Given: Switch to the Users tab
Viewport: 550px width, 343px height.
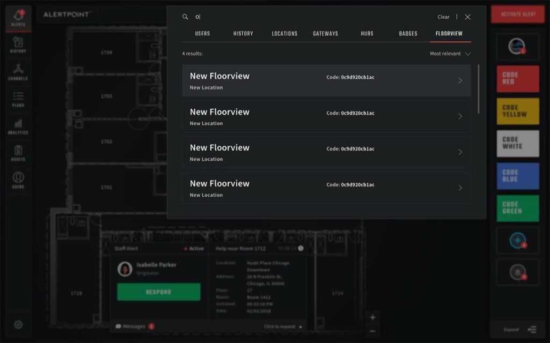Looking at the screenshot, I should tap(202, 34).
